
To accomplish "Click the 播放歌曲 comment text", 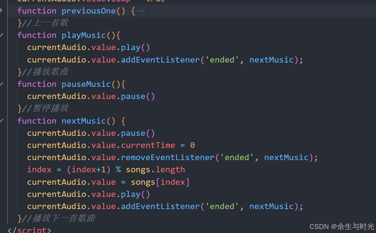I will (x=52, y=71).
